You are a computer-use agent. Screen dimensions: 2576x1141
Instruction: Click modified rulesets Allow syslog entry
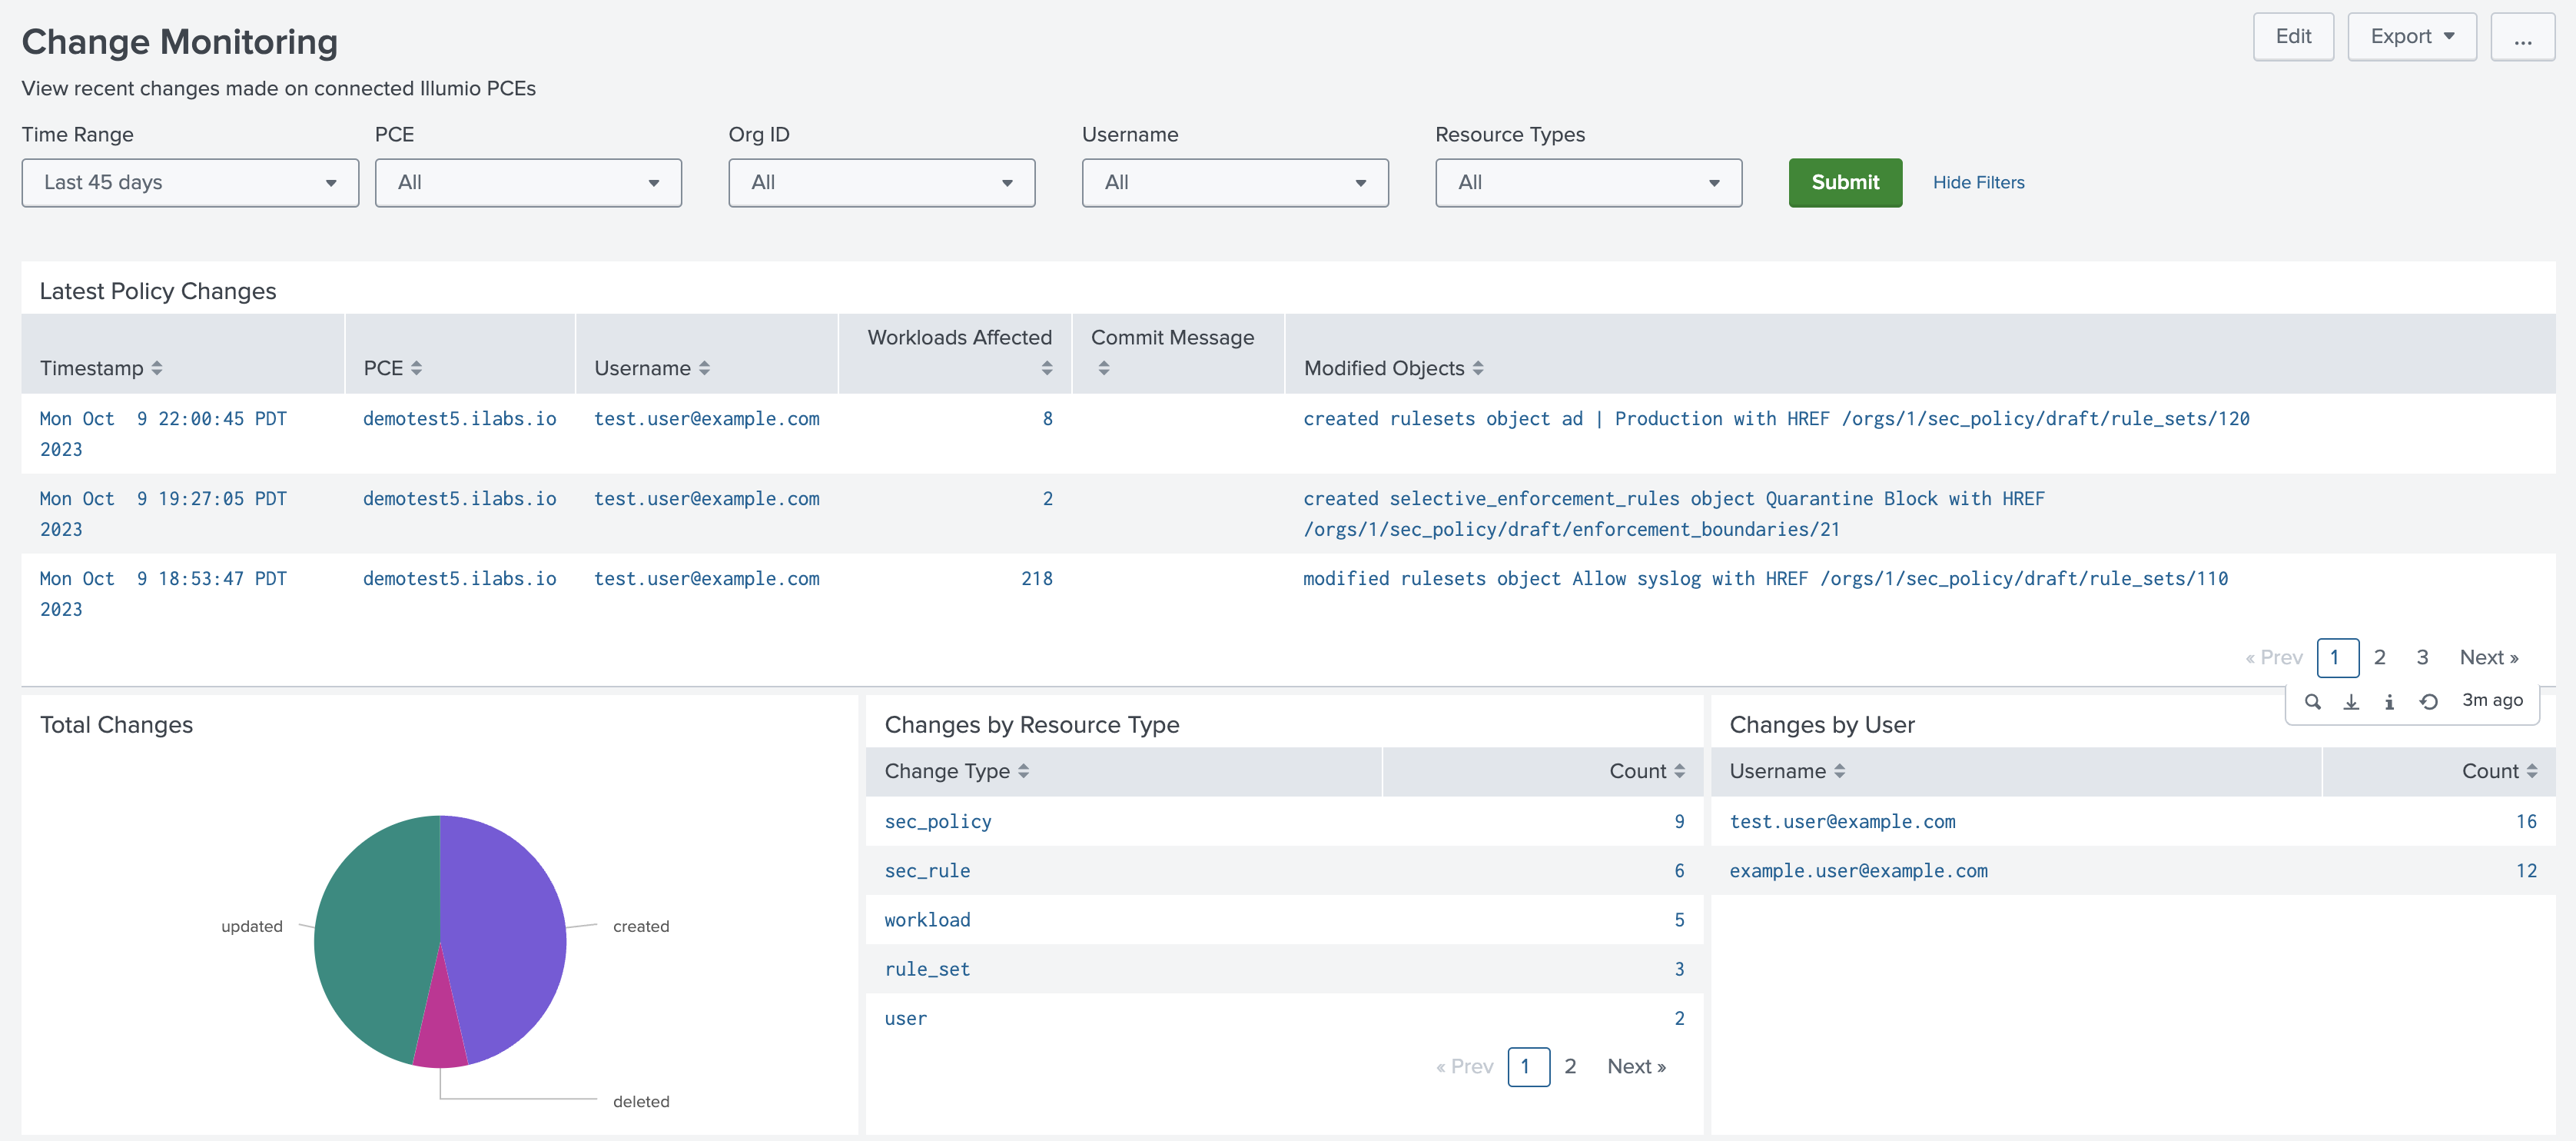pos(1765,578)
